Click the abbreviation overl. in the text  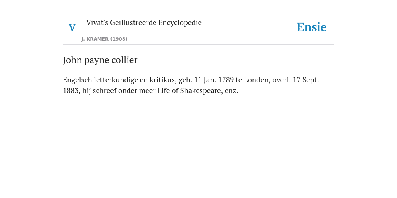tap(281, 80)
